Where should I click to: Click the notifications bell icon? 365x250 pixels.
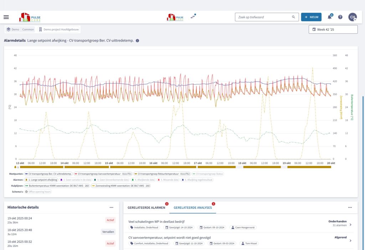[330, 17]
